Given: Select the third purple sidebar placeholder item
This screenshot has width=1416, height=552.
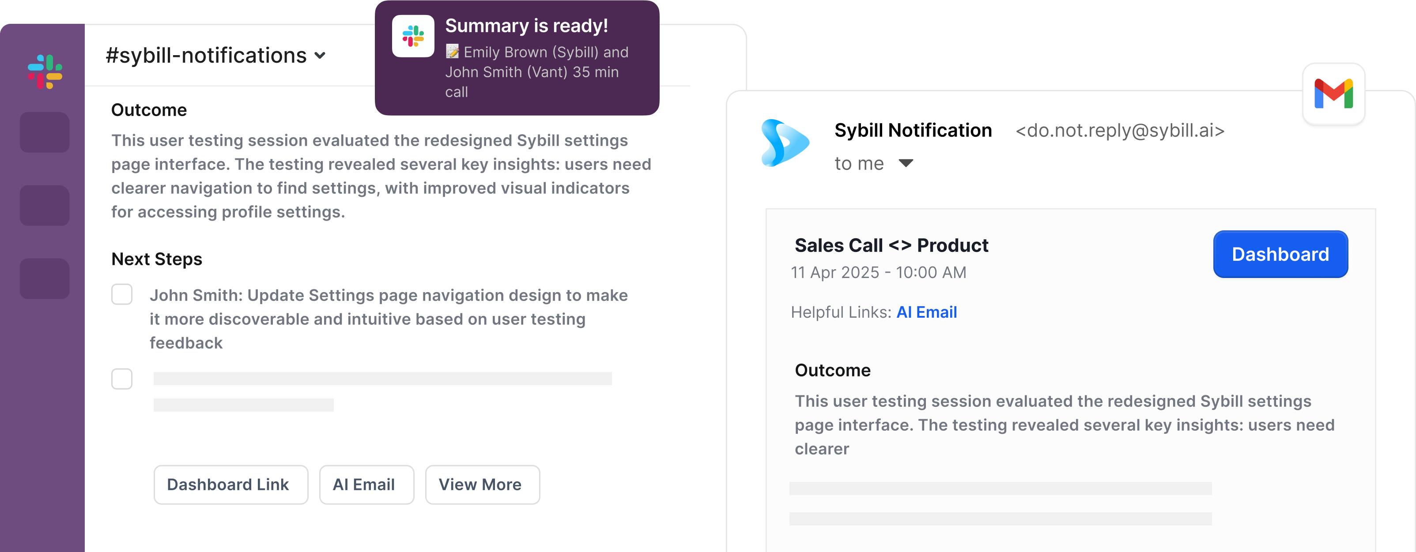Looking at the screenshot, I should pyautogui.click(x=45, y=278).
